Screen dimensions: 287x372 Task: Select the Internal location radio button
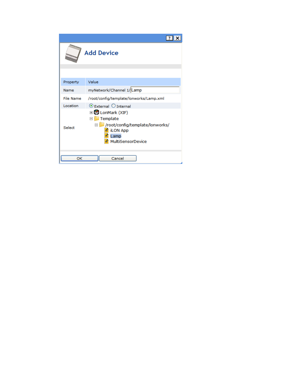click(x=113, y=106)
